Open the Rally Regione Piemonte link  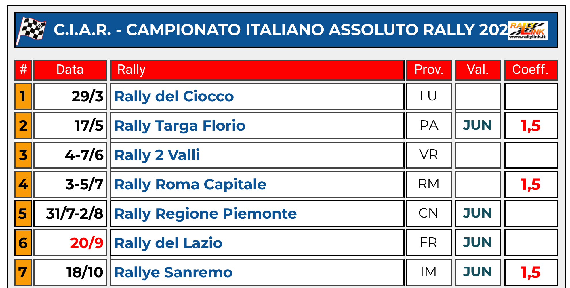[x=205, y=214]
